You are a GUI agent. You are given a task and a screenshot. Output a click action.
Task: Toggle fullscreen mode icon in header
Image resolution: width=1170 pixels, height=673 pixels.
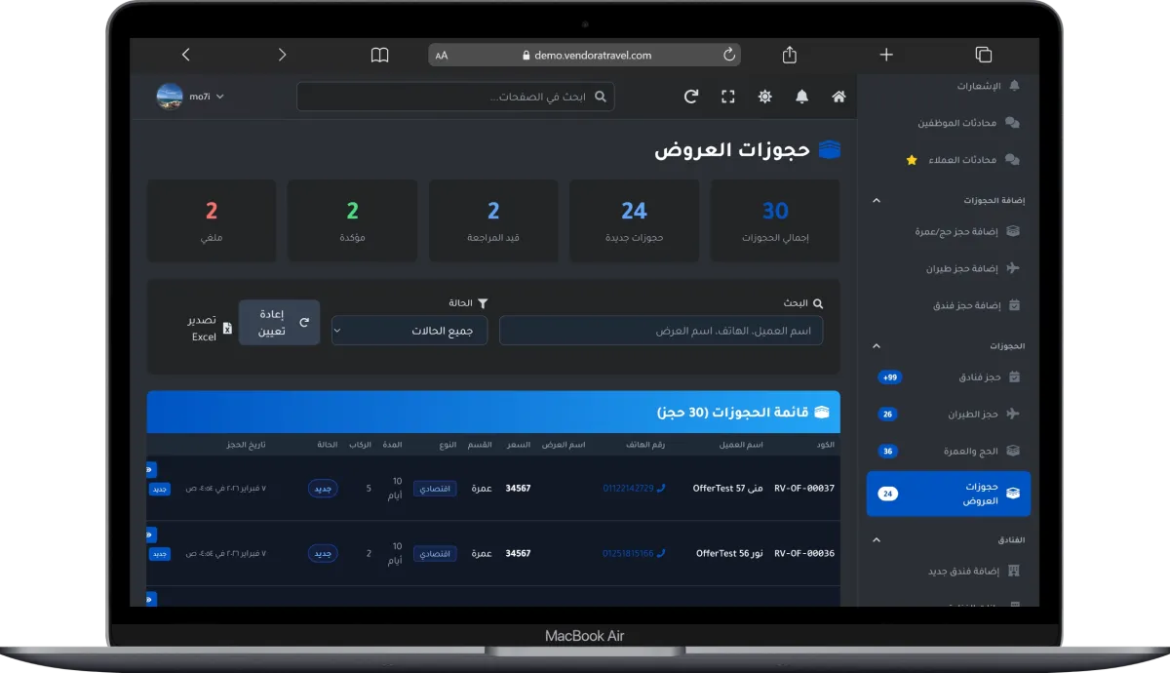click(728, 97)
